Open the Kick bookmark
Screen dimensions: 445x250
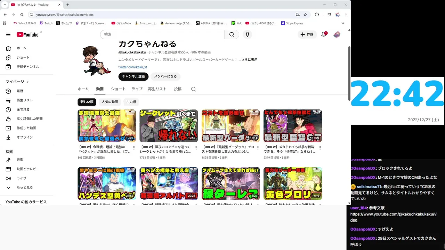pos(236,23)
